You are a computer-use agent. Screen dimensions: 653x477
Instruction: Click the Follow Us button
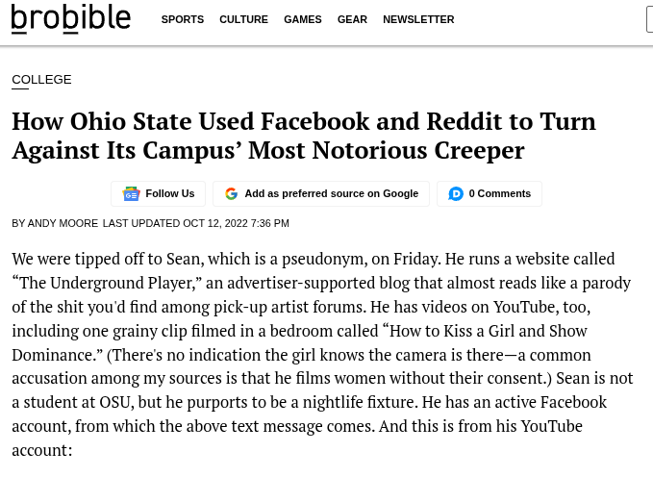click(x=159, y=193)
